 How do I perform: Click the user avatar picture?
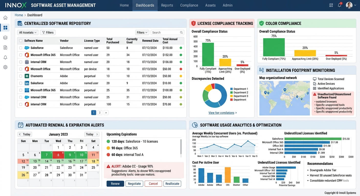click(x=349, y=5)
